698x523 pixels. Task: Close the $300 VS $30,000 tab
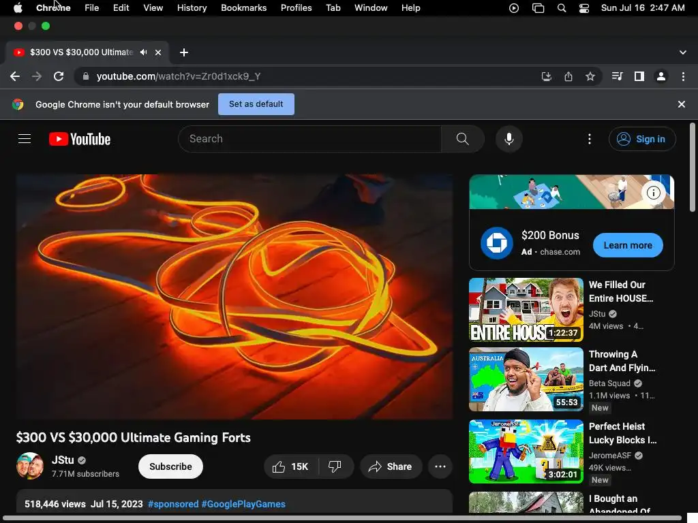point(158,52)
